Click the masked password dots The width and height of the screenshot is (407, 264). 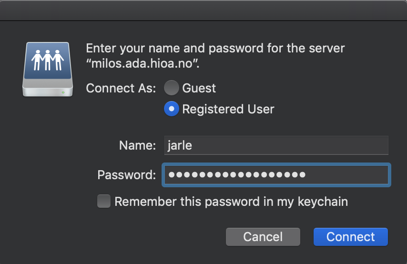[237, 175]
